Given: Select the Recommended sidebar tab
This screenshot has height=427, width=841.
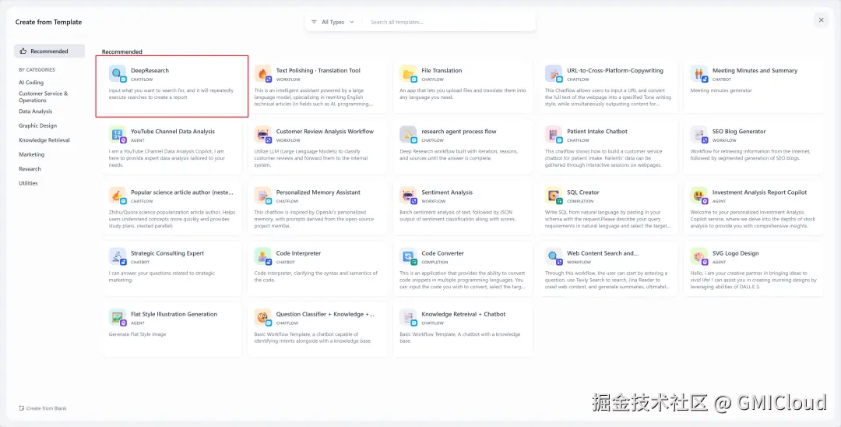Looking at the screenshot, I should point(49,51).
